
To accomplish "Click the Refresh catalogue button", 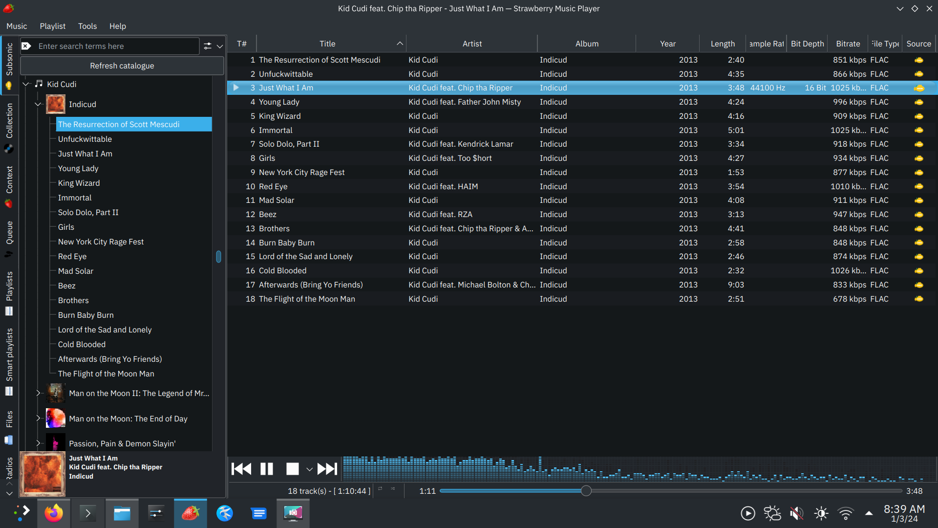I will point(122,66).
